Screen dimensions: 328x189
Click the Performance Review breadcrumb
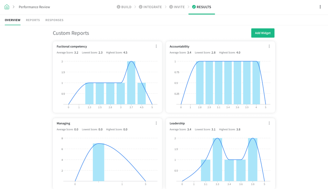[x=34, y=7]
